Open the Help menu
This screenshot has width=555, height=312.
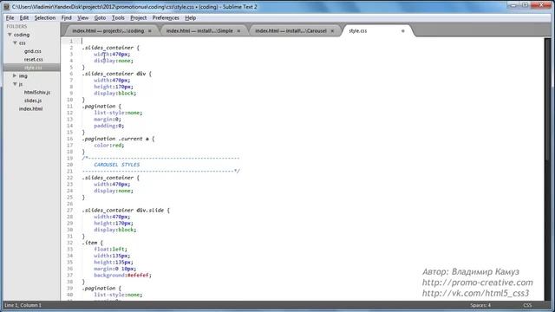click(x=191, y=17)
